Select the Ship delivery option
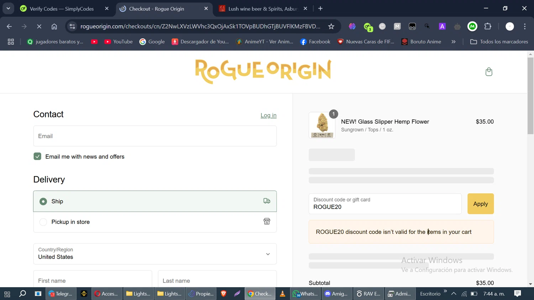Image resolution: width=534 pixels, height=300 pixels. point(155,201)
